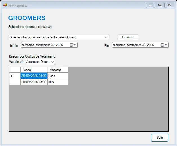Expand the report type combo box
Image resolution: width=177 pixels, height=146 pixels.
click(106, 37)
